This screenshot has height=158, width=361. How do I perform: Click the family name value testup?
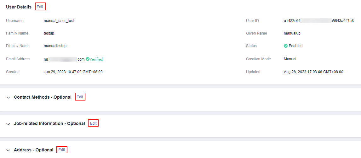coord(49,33)
